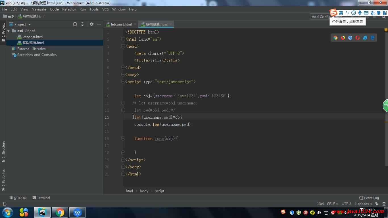Open Project panel settings gear
388x218 pixels.
91,24
